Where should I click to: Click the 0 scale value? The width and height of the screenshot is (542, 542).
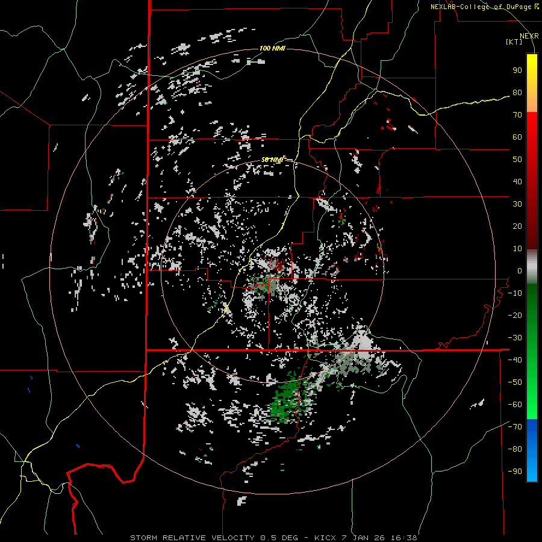click(x=520, y=270)
